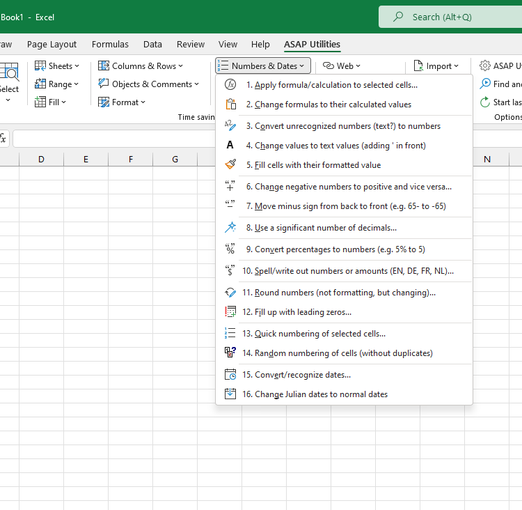Click the clipboard icon for Change formulas to values
The width and height of the screenshot is (522, 510).
(x=230, y=105)
